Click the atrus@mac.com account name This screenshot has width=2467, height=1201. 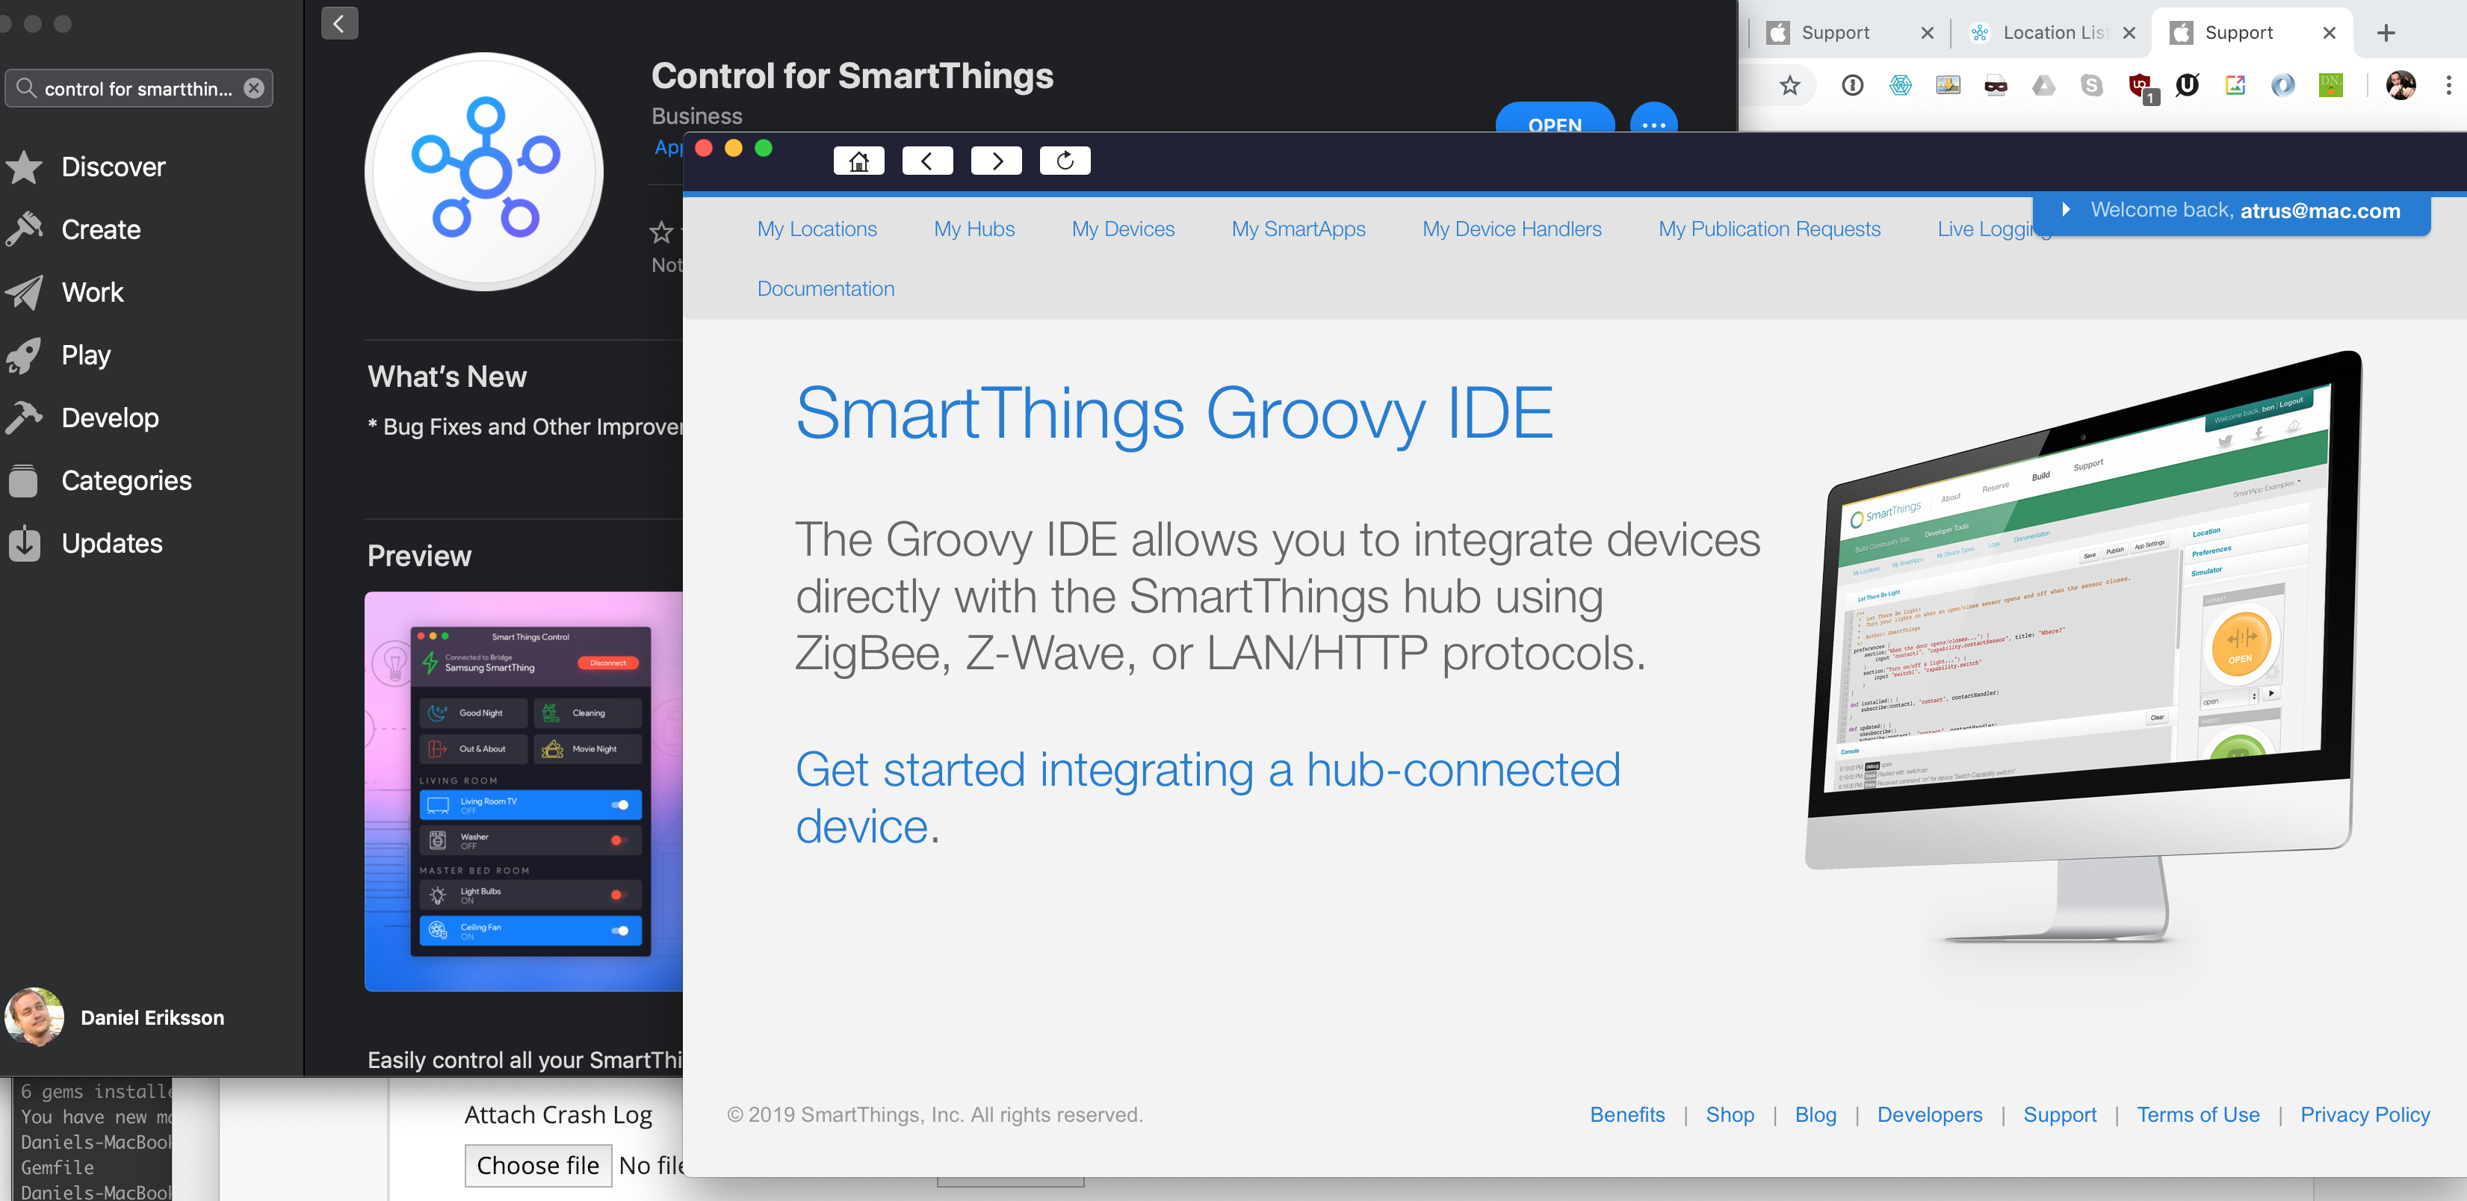[2320, 211]
